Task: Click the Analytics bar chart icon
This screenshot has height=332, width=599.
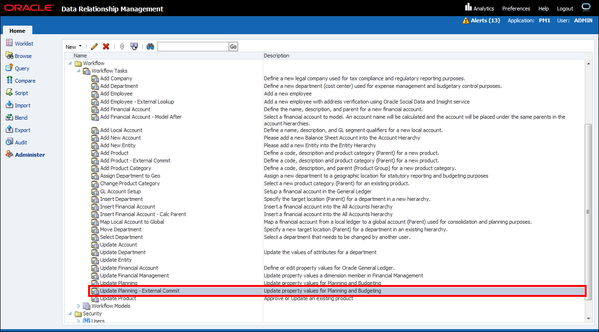Action: point(468,7)
